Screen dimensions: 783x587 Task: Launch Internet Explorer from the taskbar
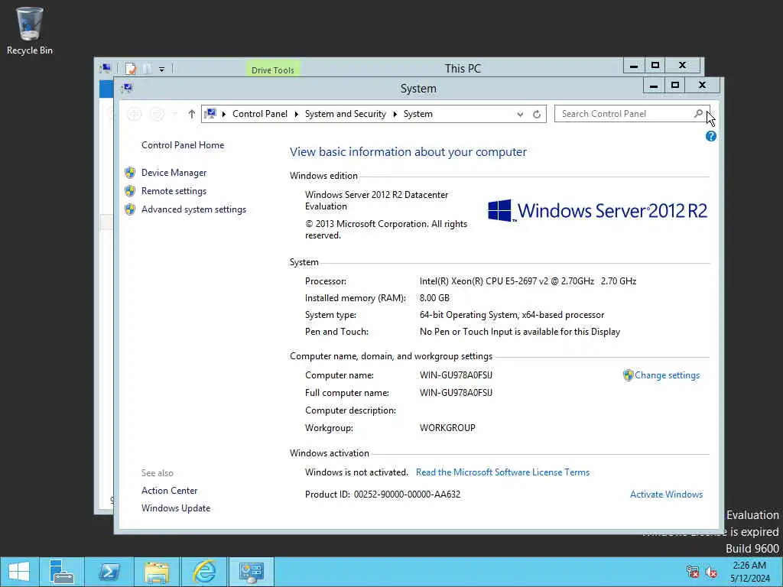tap(204, 572)
